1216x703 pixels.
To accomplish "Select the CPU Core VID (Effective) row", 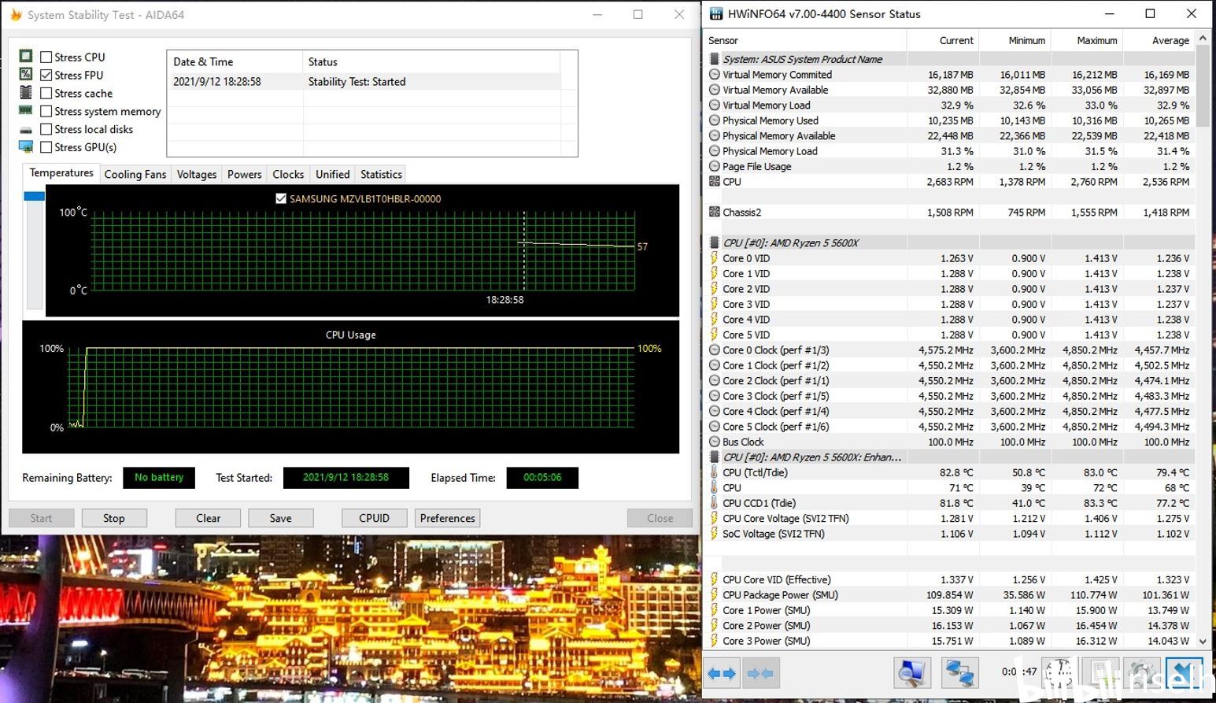I will click(950, 579).
